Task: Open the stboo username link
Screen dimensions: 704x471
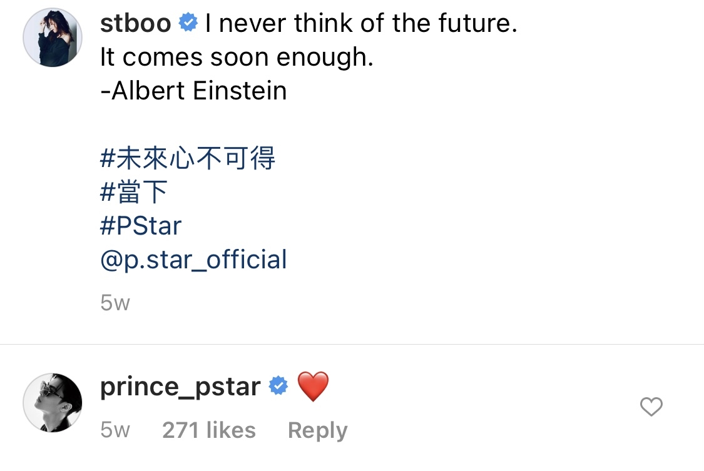Action: [x=135, y=23]
